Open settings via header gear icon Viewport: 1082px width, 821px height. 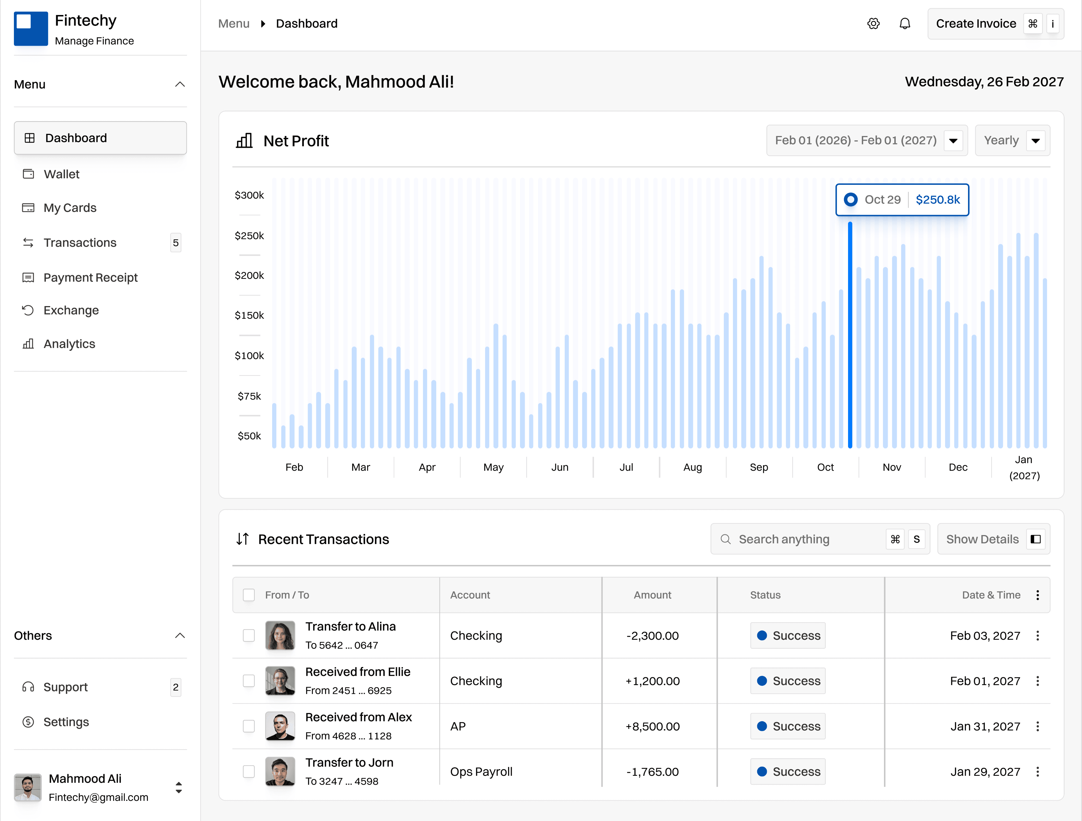(873, 23)
